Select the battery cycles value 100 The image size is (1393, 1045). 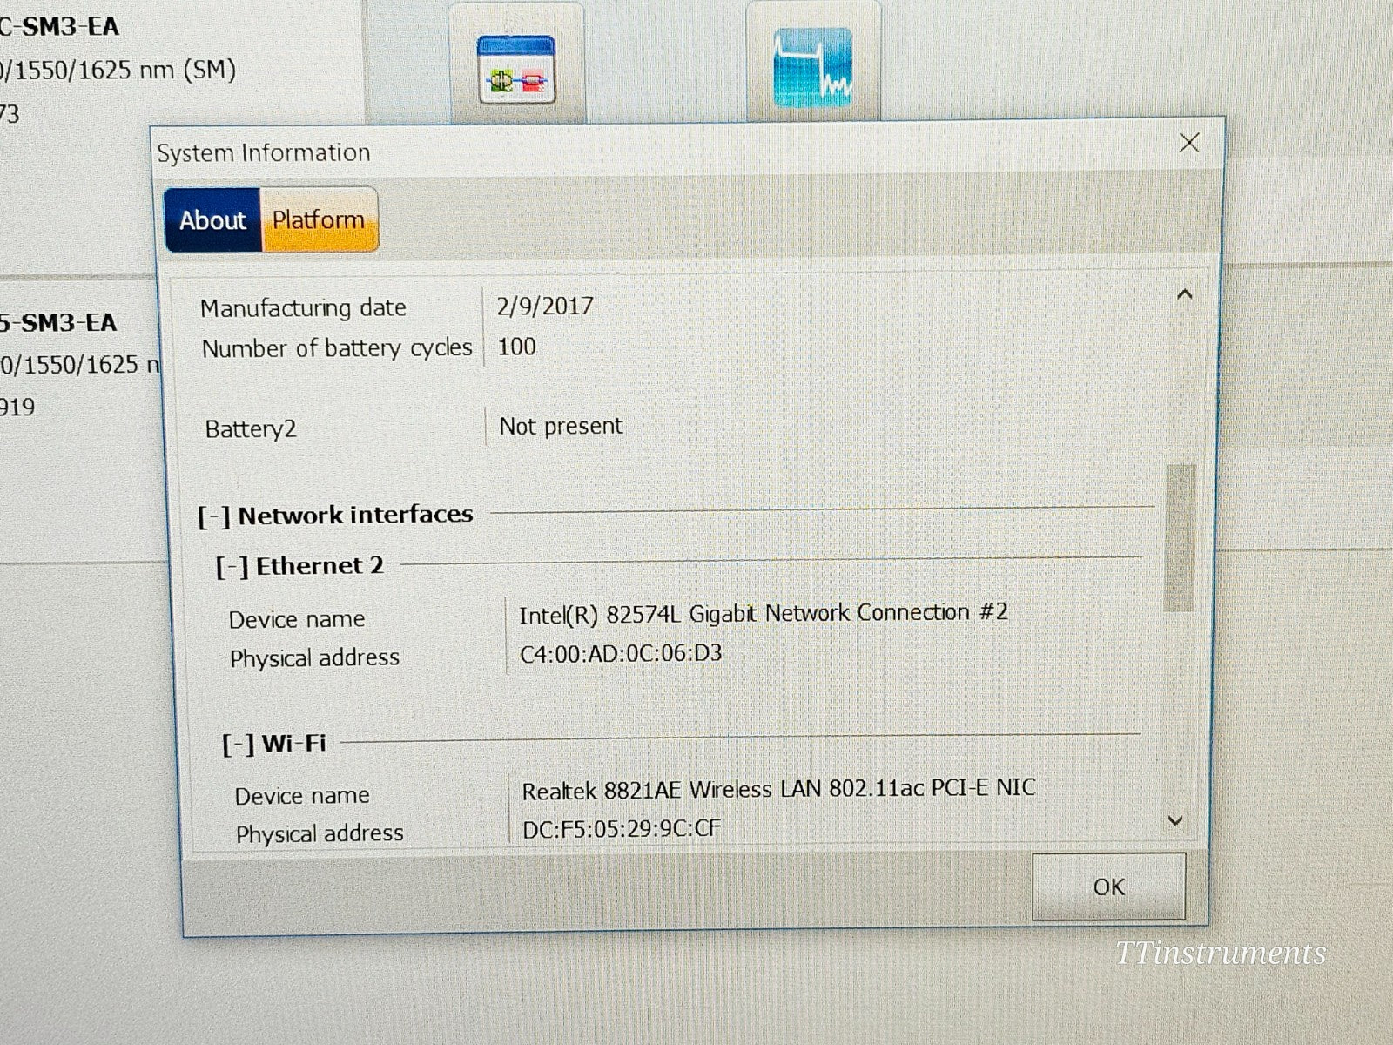[x=516, y=347]
